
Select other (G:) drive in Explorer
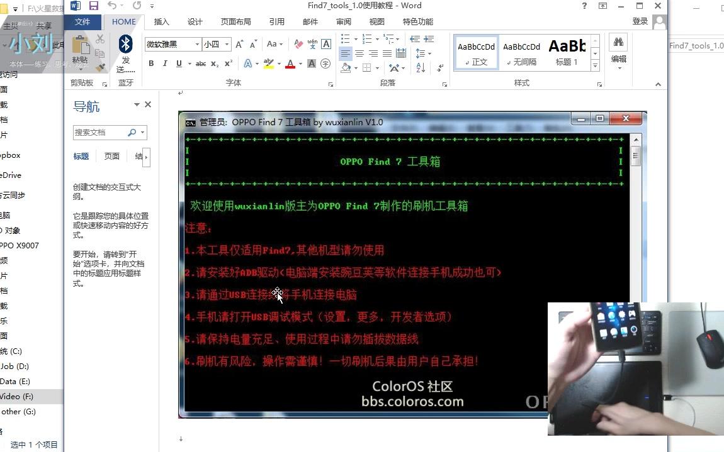18,412
